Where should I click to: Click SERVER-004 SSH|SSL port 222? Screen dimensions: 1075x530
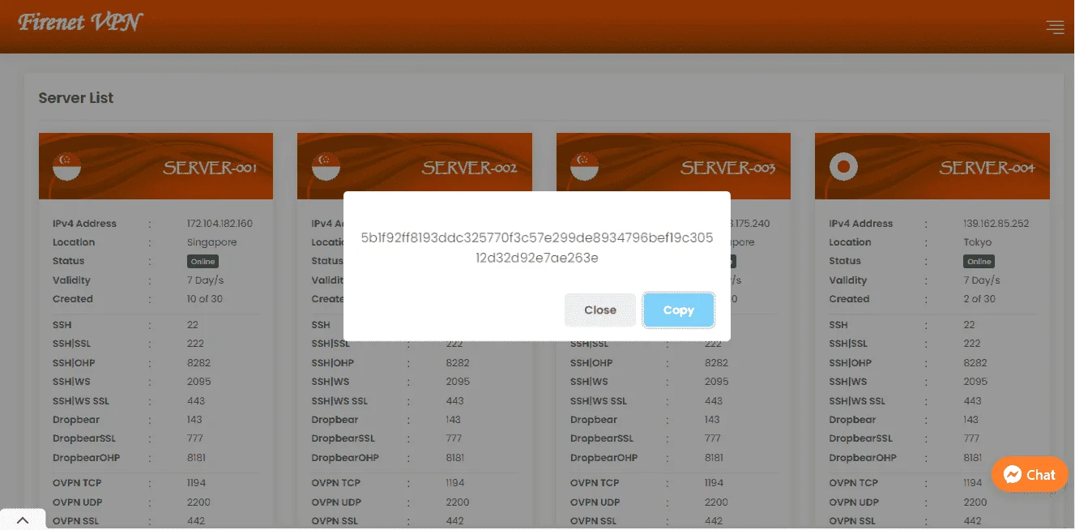(x=972, y=344)
